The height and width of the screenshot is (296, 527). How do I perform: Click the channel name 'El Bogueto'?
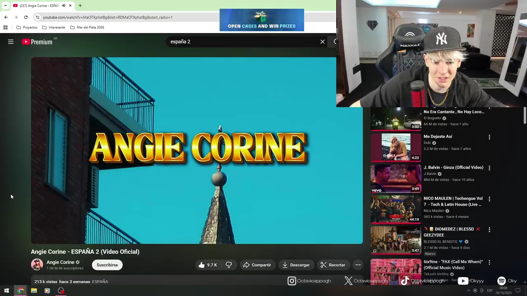[x=432, y=118]
